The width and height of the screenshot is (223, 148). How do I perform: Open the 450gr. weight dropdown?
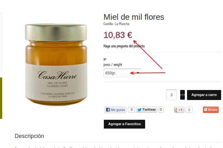tap(122, 73)
